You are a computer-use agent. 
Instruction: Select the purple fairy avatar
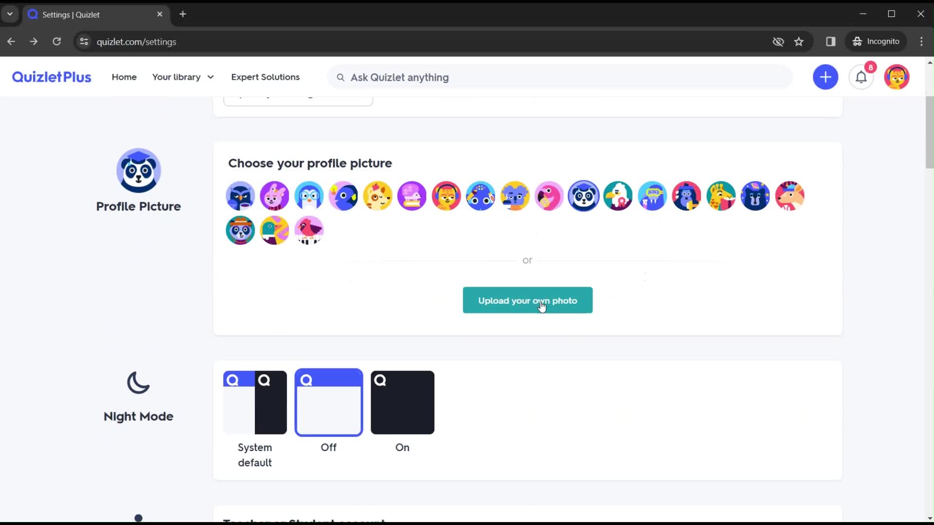(x=275, y=195)
